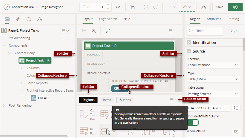Screen dimensions: 245x138
Task: Choose the List region in gallery
Action: pyautogui.click(x=108, y=131)
